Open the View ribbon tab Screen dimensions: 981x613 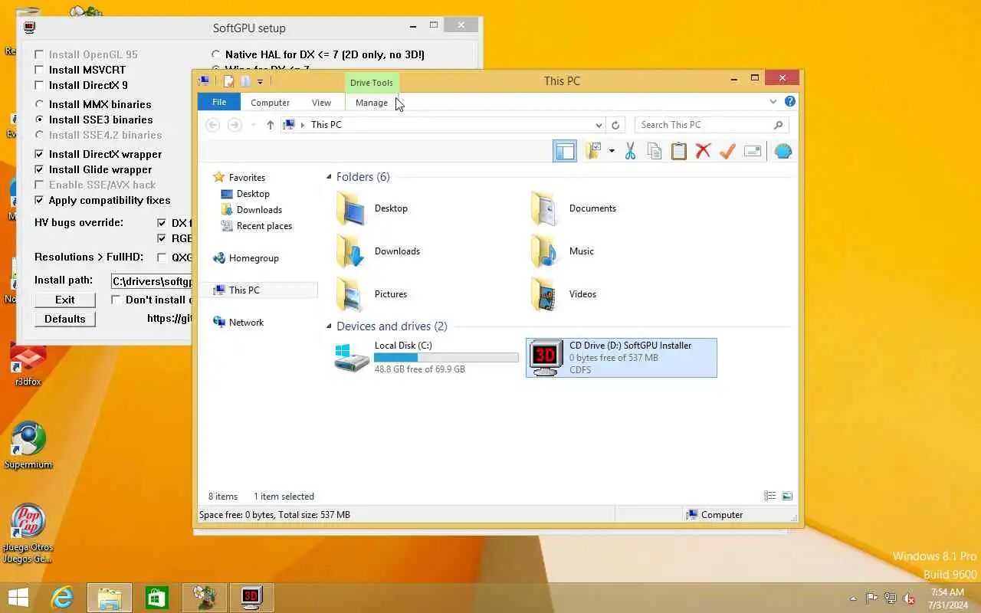(321, 102)
